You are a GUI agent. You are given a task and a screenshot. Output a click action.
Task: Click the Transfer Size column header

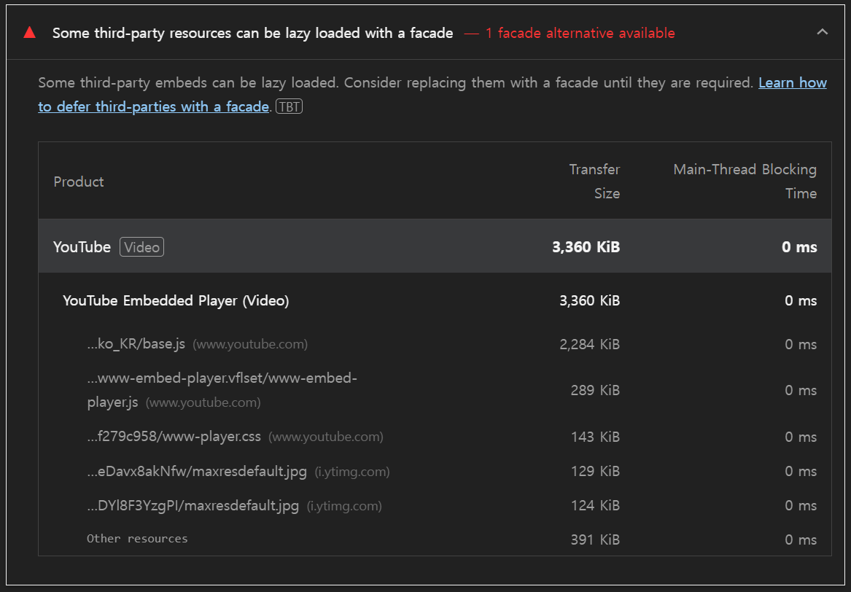(x=594, y=182)
